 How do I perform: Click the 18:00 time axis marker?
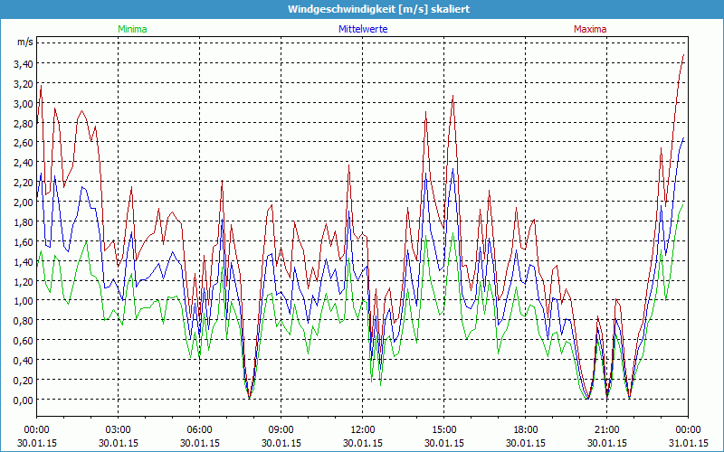pos(525,429)
